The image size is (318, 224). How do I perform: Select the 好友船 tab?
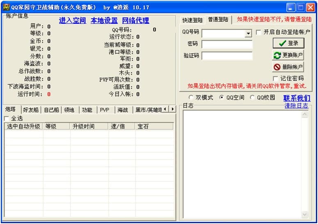click(31, 110)
